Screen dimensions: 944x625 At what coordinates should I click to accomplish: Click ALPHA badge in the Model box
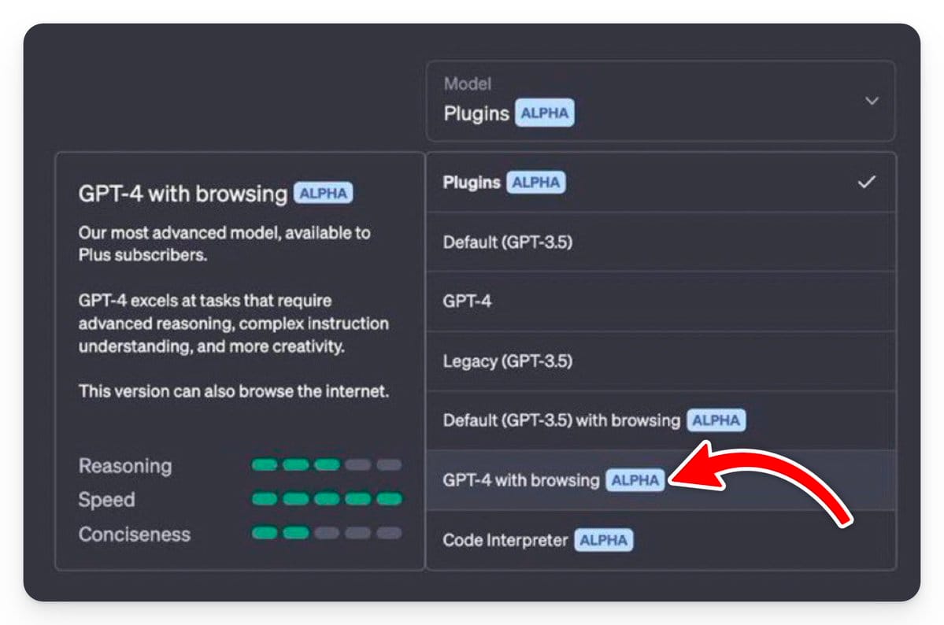544,113
